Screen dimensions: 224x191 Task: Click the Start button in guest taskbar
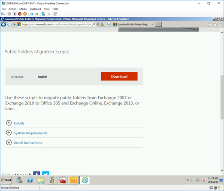coord(6,180)
